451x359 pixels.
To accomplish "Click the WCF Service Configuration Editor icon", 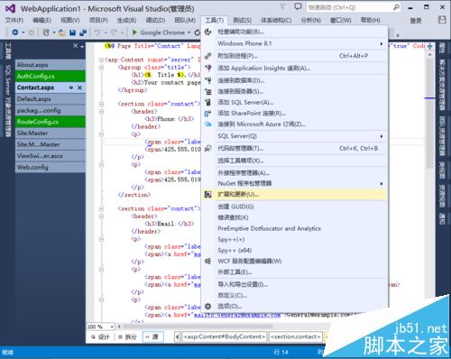I will click(x=207, y=261).
